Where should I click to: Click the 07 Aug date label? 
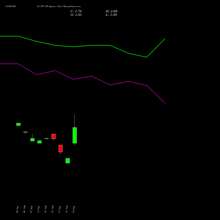(31, 209)
